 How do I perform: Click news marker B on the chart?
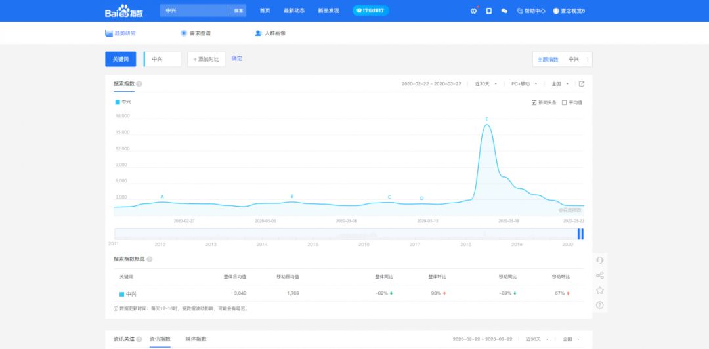(292, 196)
